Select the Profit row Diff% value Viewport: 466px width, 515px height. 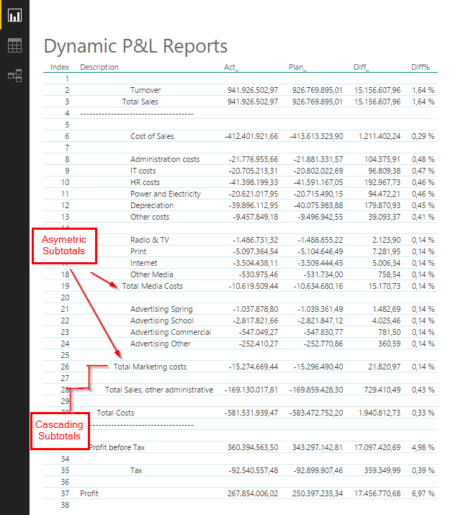(x=423, y=493)
